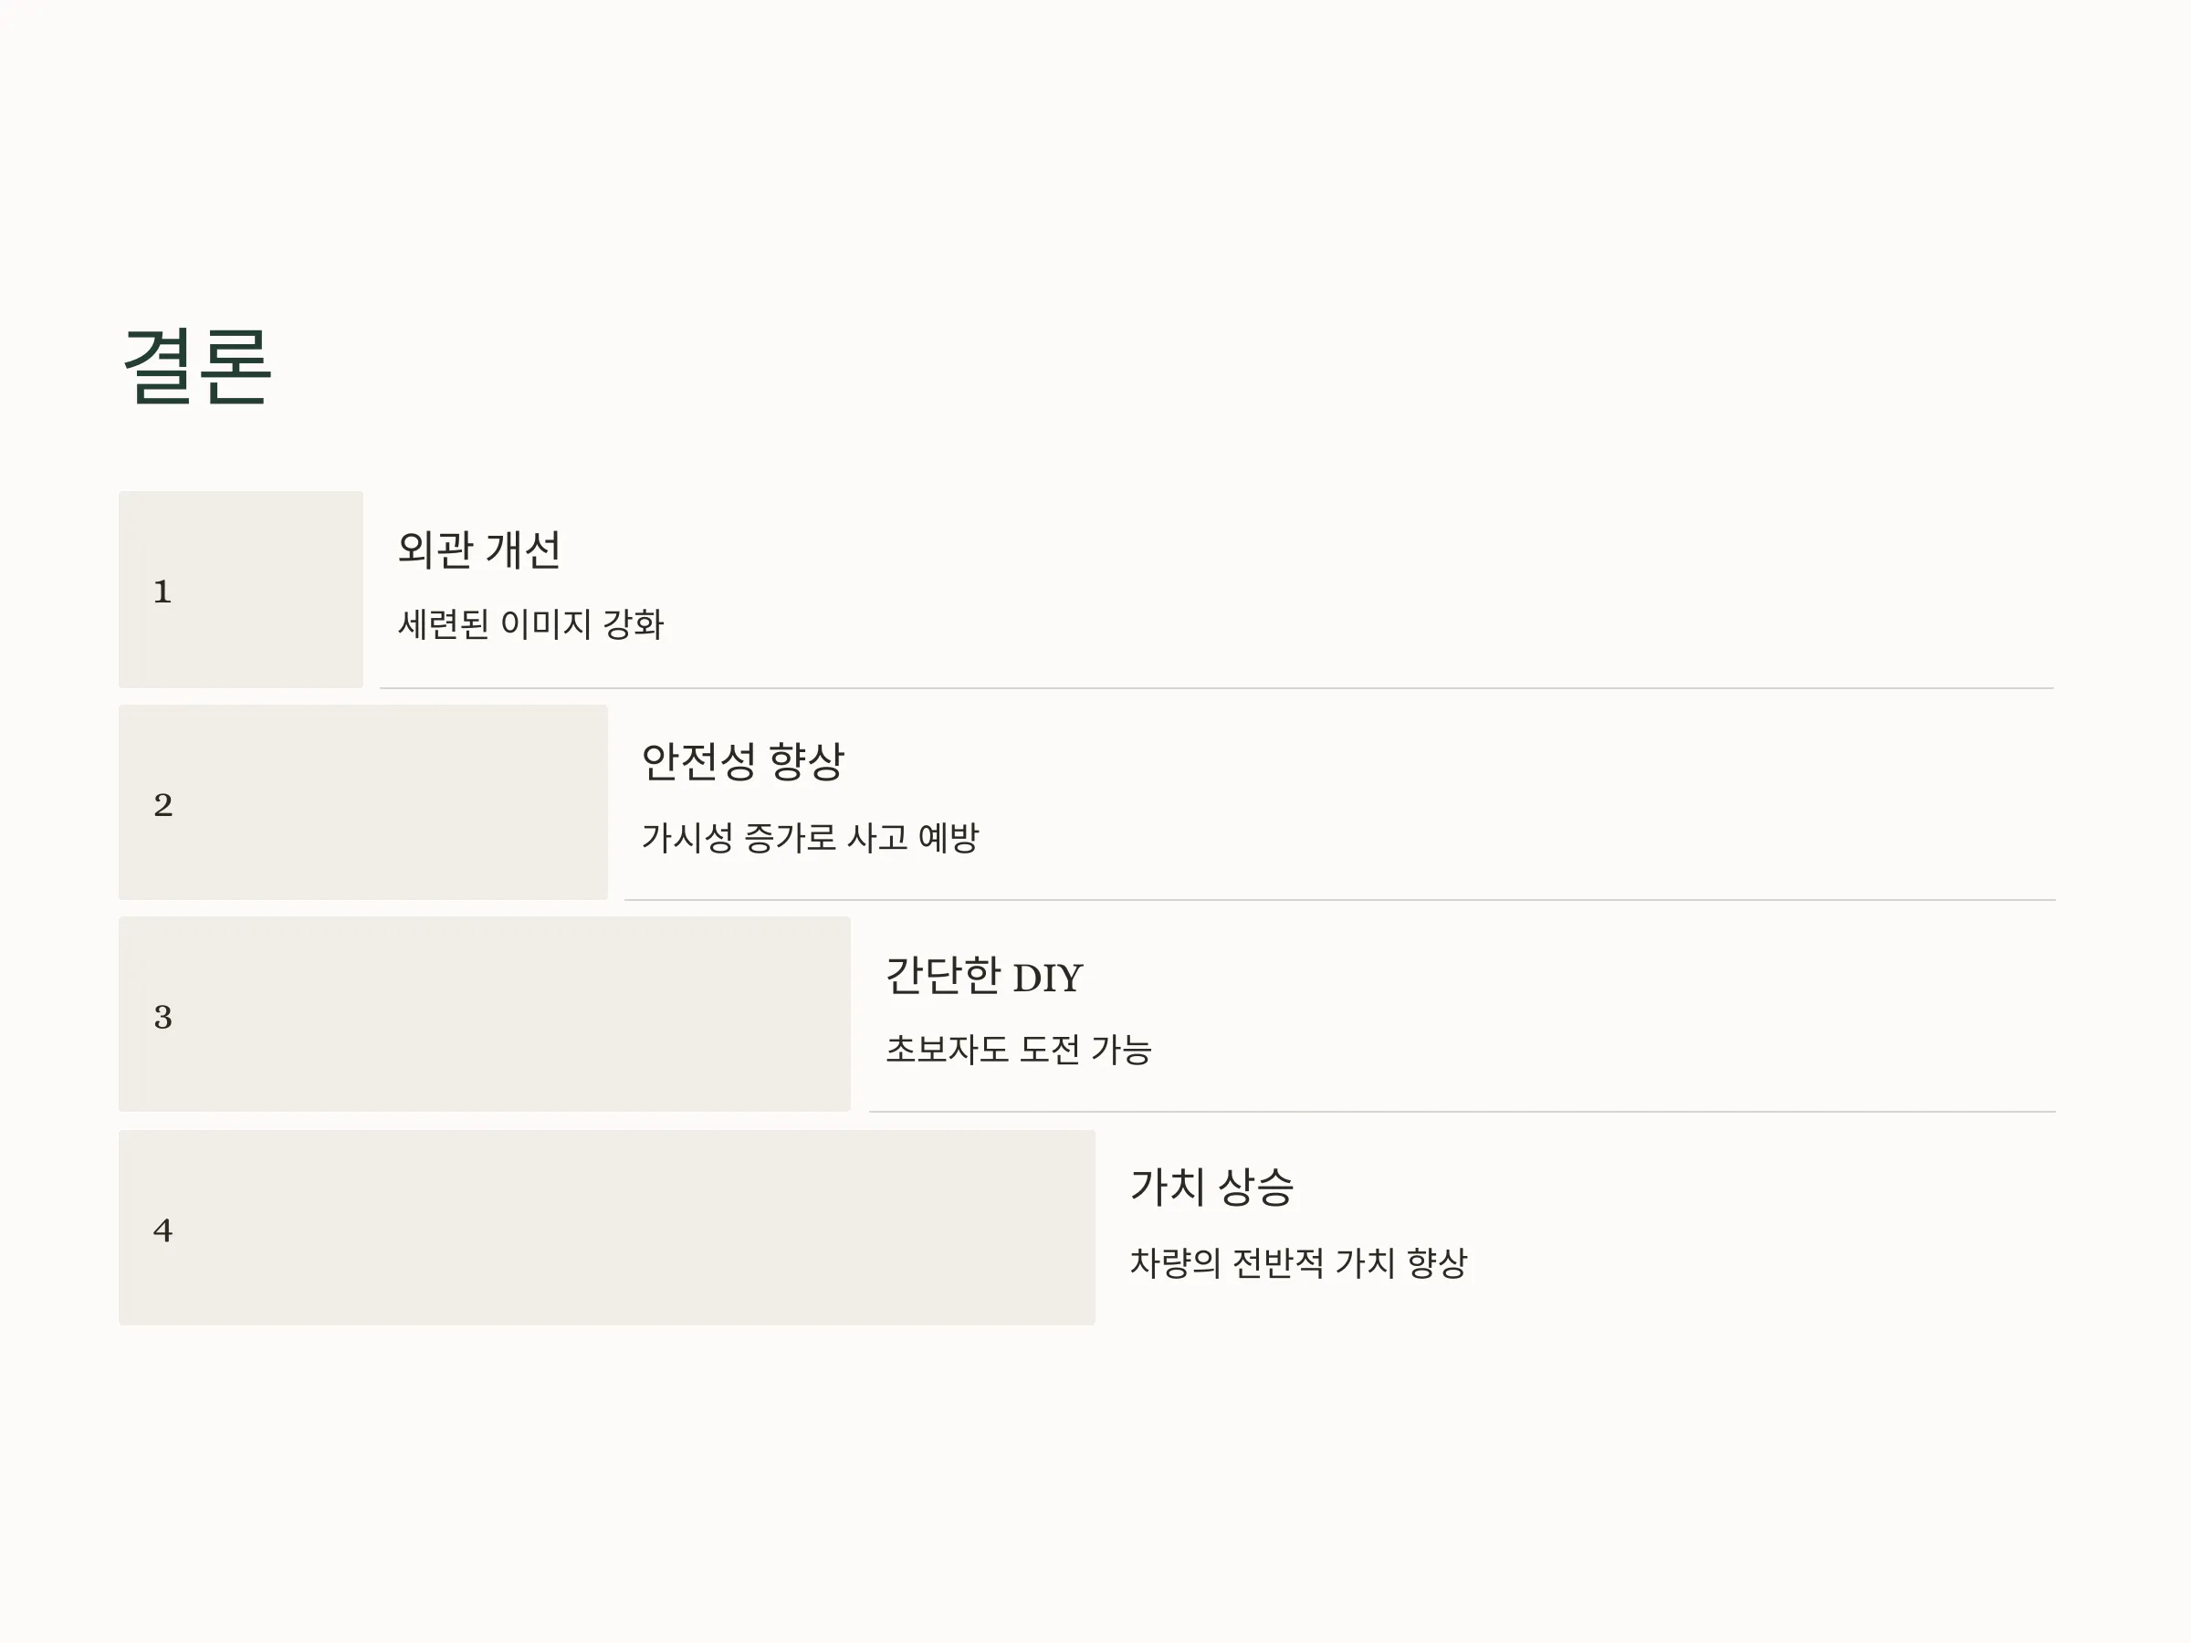Screen dimensions: 2191x1643
Task: Select the step 1 numbered block
Action: tap(241, 590)
